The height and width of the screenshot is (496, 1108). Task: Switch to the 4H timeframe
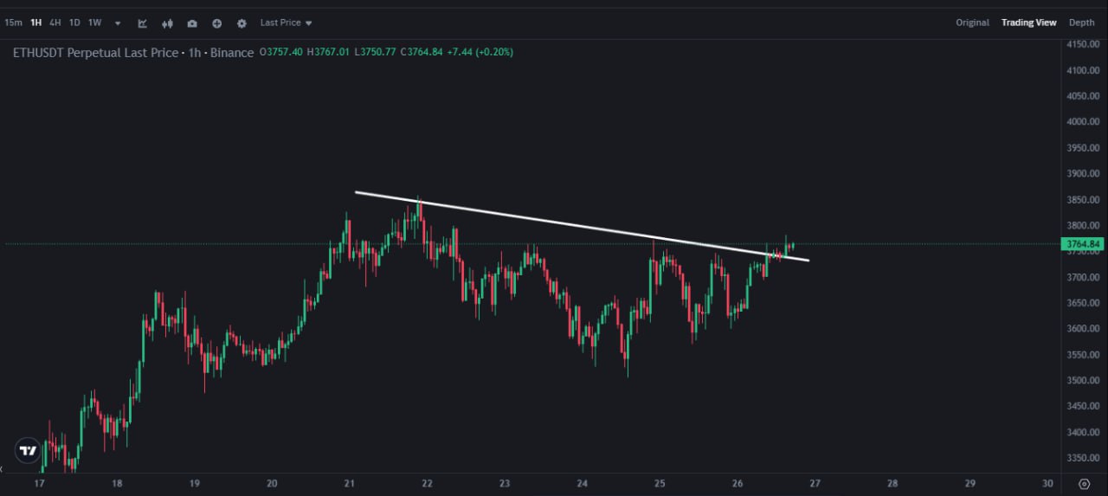point(55,23)
